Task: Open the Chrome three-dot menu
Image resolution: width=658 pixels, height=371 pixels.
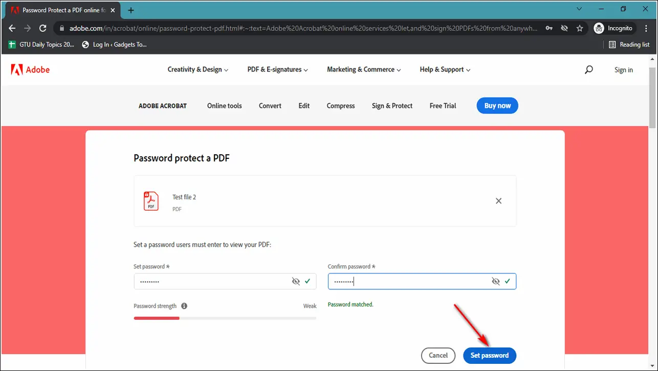Action: [647, 29]
